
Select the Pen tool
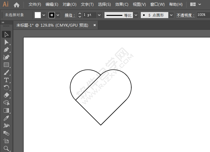tap(6, 50)
